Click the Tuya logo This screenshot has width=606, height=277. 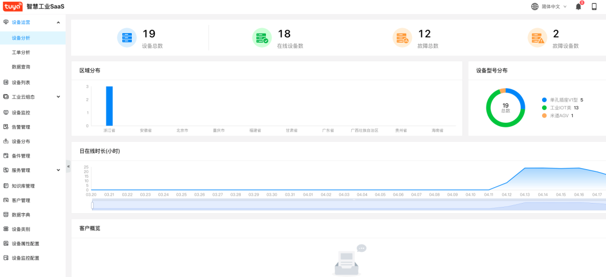(12, 6)
